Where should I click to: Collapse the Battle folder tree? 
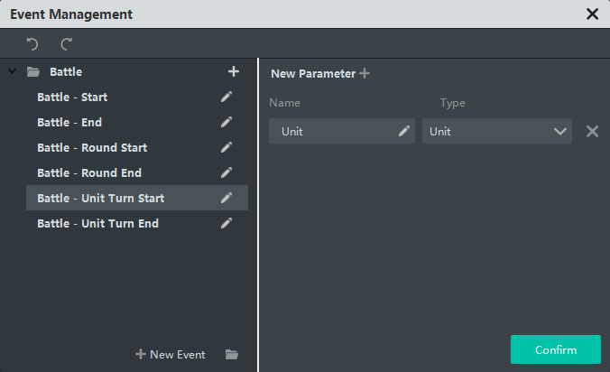(x=12, y=71)
